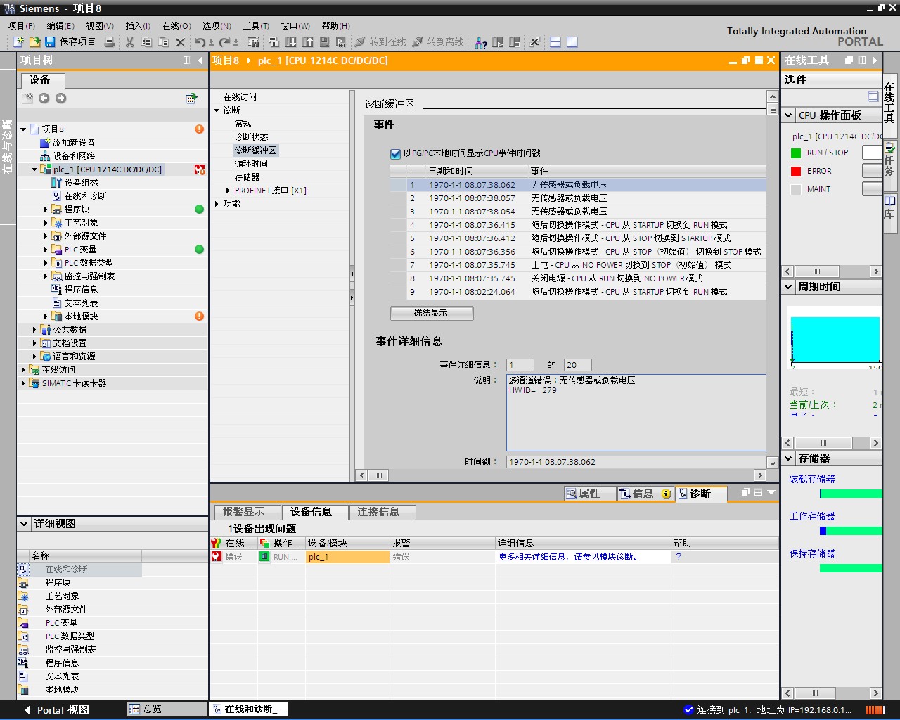900x720 pixels.
Task: Select 设备组态 in project tree
Action: 81,183
